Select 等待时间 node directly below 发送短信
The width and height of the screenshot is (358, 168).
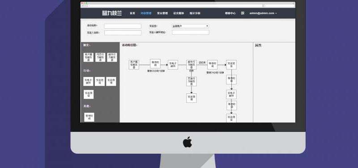[x=231, y=80]
